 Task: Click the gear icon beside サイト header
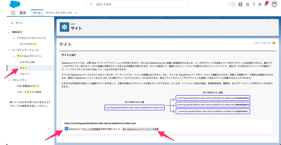click(64, 27)
